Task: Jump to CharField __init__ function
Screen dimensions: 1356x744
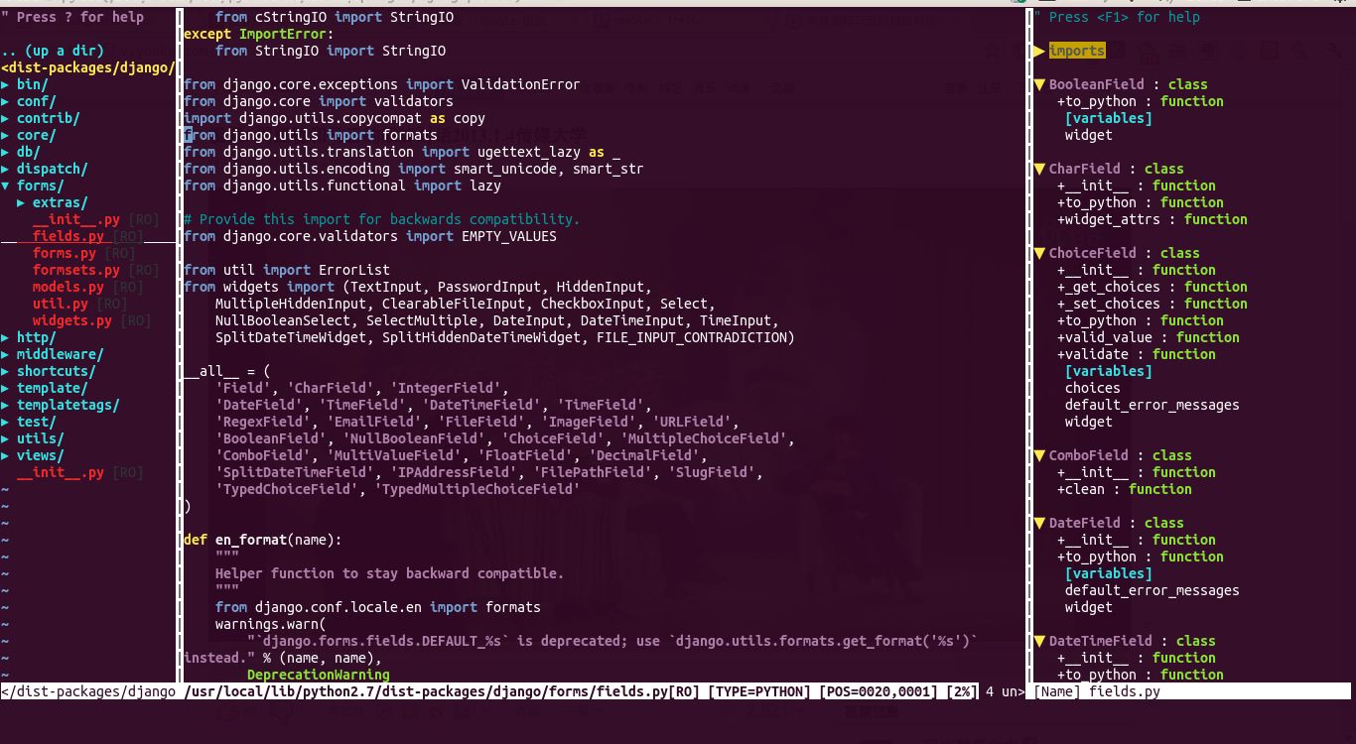Action: [x=1137, y=186]
